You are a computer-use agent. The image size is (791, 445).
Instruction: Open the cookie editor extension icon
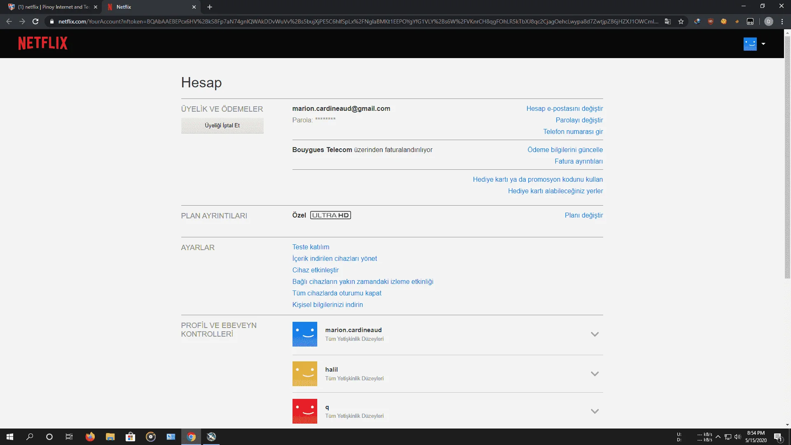click(723, 21)
